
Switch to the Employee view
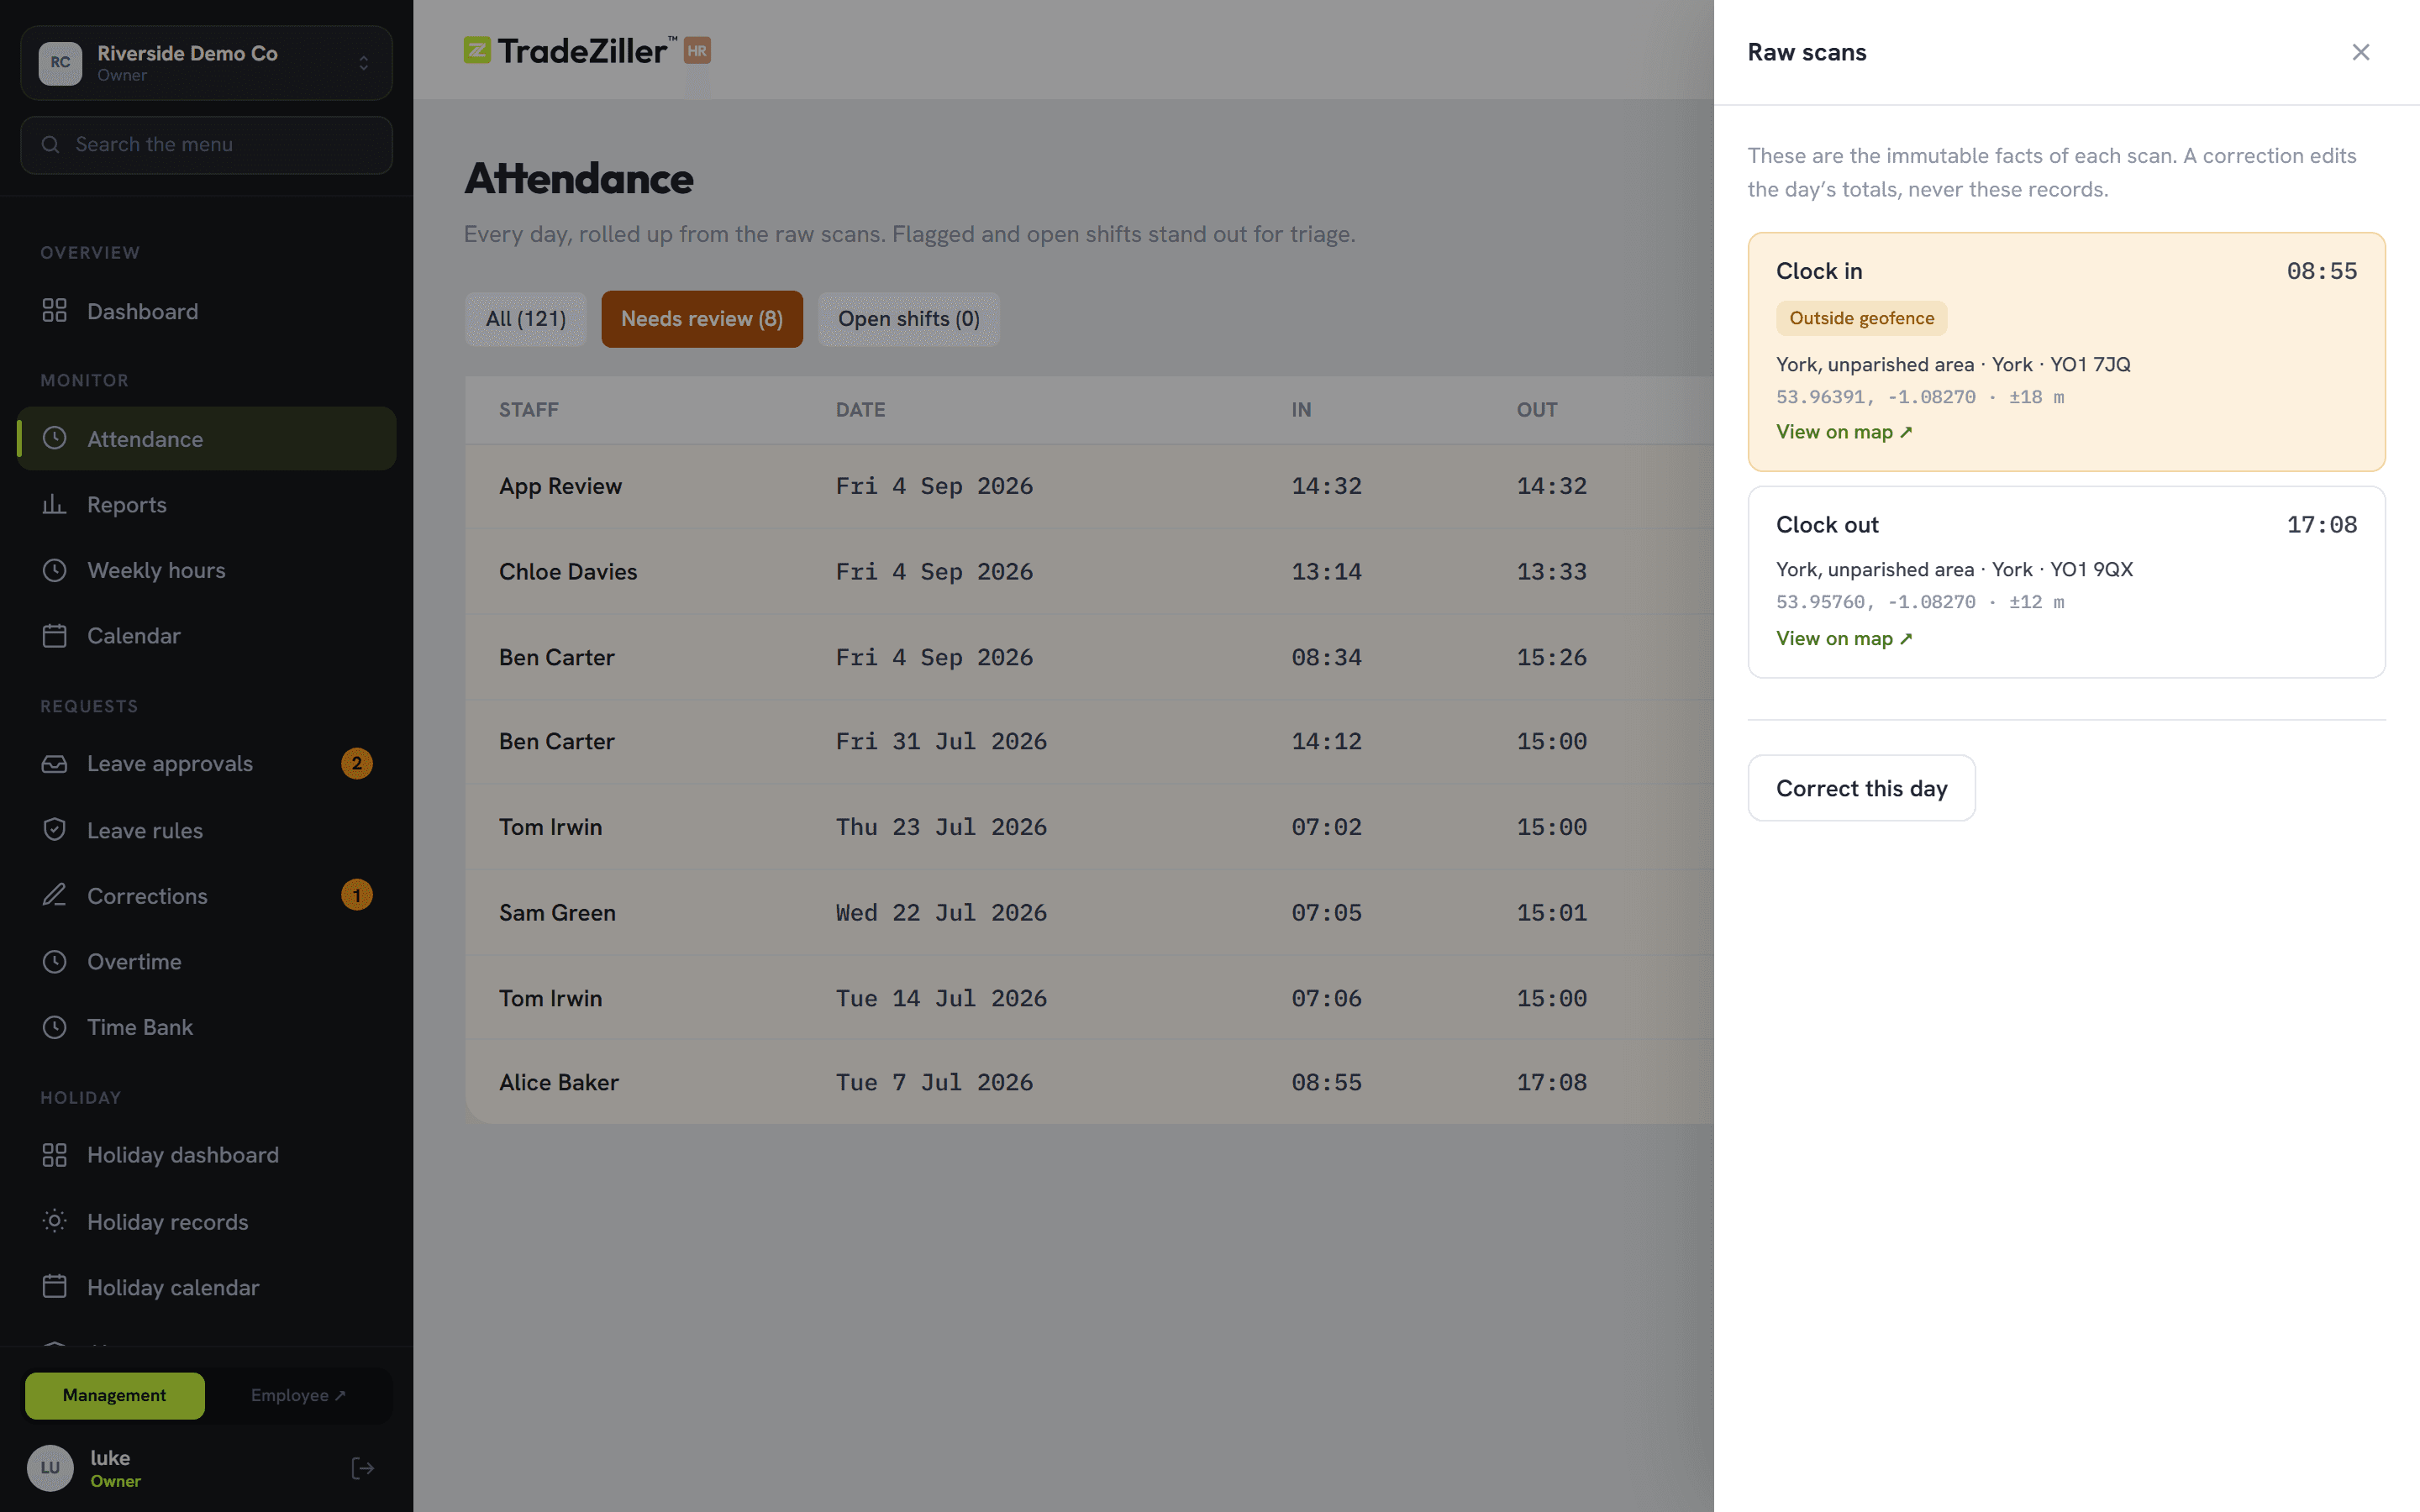coord(298,1395)
